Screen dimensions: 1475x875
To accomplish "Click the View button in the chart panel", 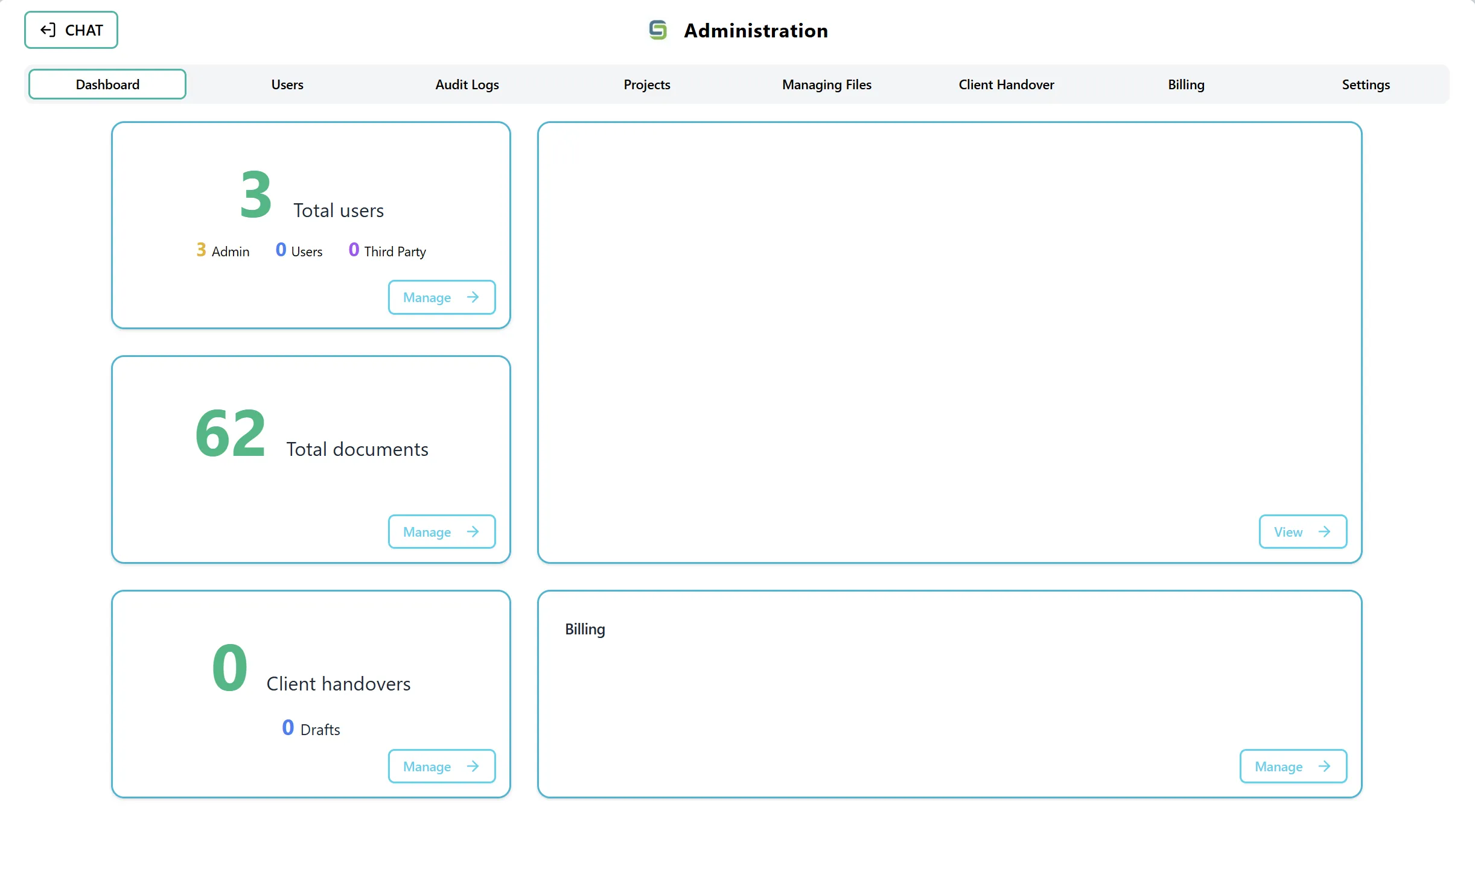I will click(1302, 531).
